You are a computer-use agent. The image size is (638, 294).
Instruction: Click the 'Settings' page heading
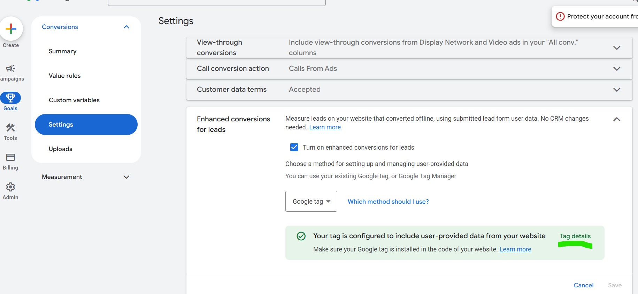(176, 21)
